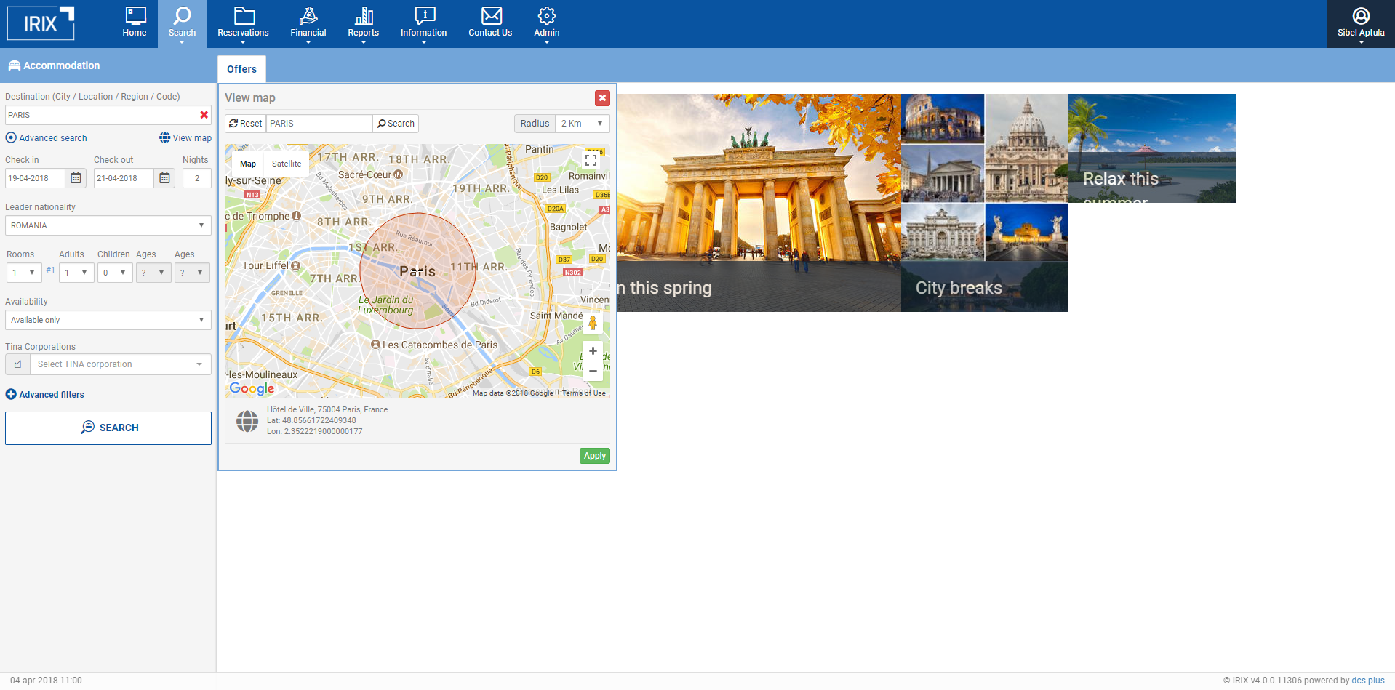The width and height of the screenshot is (1395, 690).
Task: Select the Offers tab
Action: (x=241, y=69)
